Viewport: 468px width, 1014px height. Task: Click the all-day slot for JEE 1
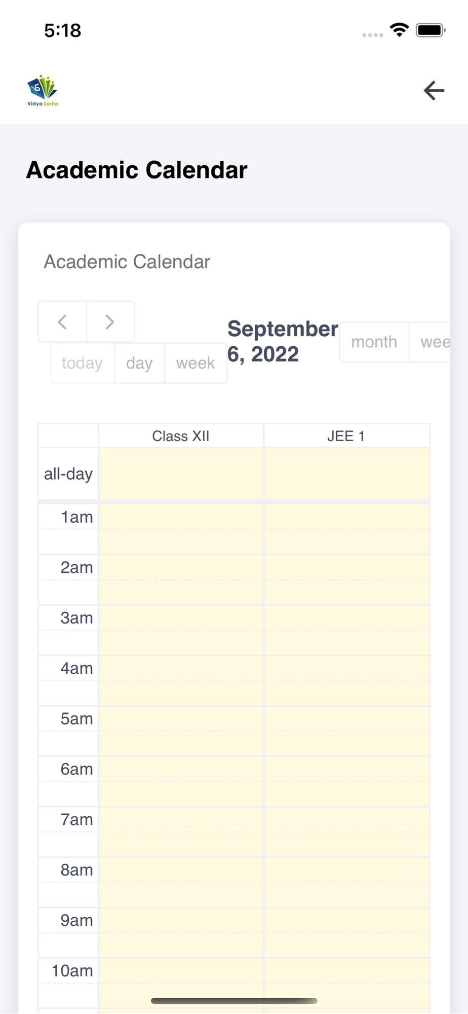(x=347, y=474)
